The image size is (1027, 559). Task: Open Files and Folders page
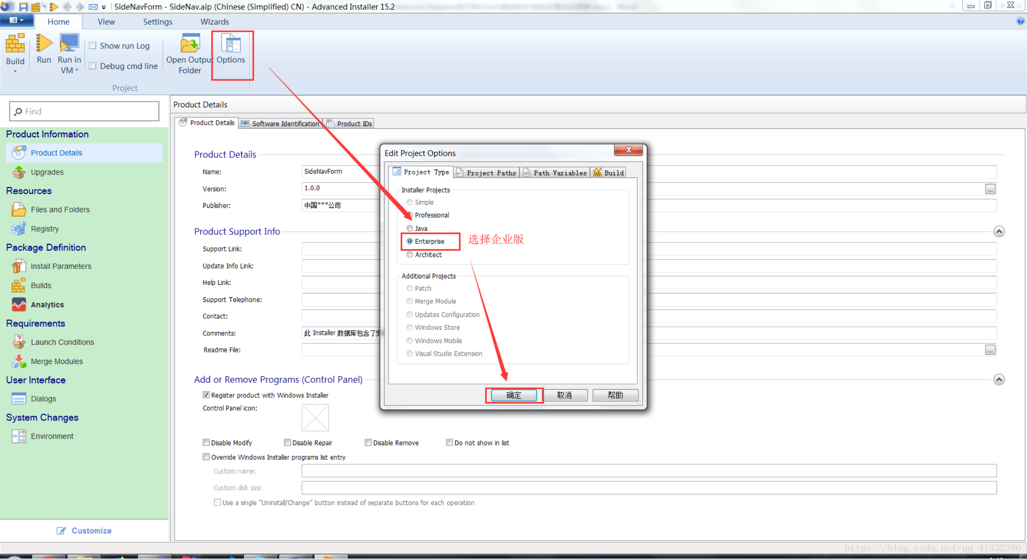(60, 210)
